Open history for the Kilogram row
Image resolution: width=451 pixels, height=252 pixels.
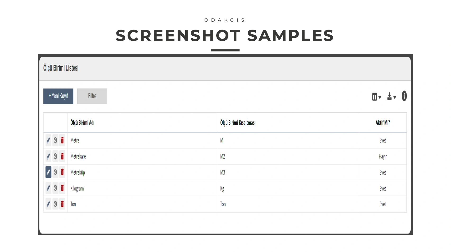55,188
